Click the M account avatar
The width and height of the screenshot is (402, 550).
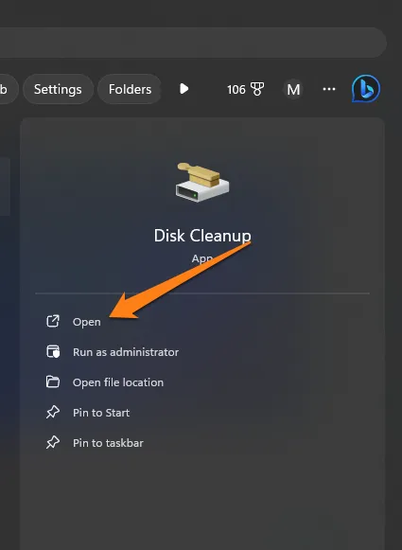point(293,89)
